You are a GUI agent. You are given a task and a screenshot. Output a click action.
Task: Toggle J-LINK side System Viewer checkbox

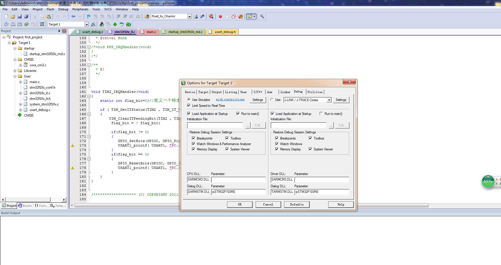pyautogui.click(x=310, y=149)
